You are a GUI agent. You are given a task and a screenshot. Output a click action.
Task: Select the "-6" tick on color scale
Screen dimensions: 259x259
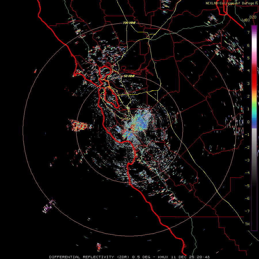click(x=247, y=199)
